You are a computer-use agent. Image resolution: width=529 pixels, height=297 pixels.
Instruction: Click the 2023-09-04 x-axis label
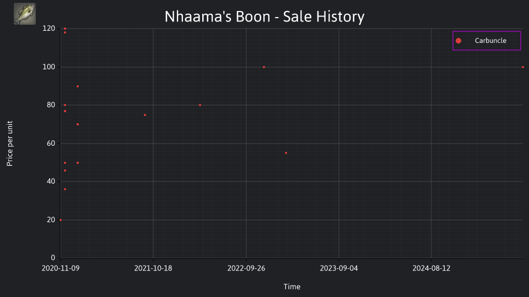tap(339, 268)
